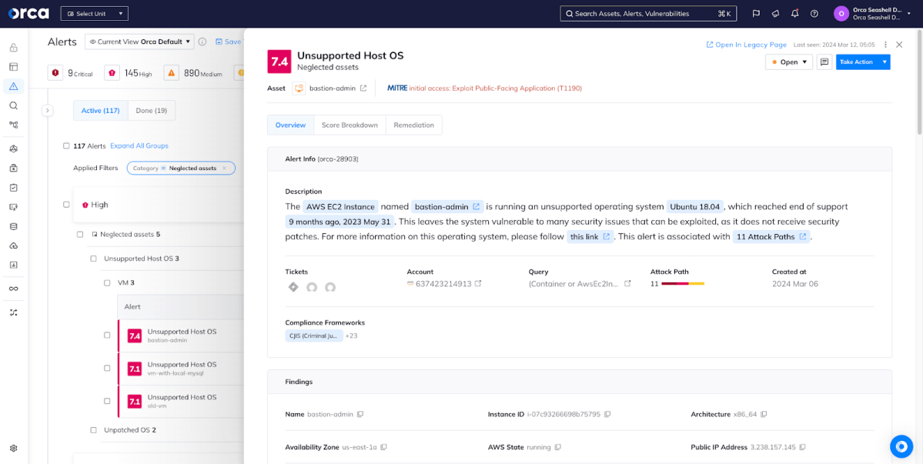Open the settings gear sidebar icon

tap(14, 448)
